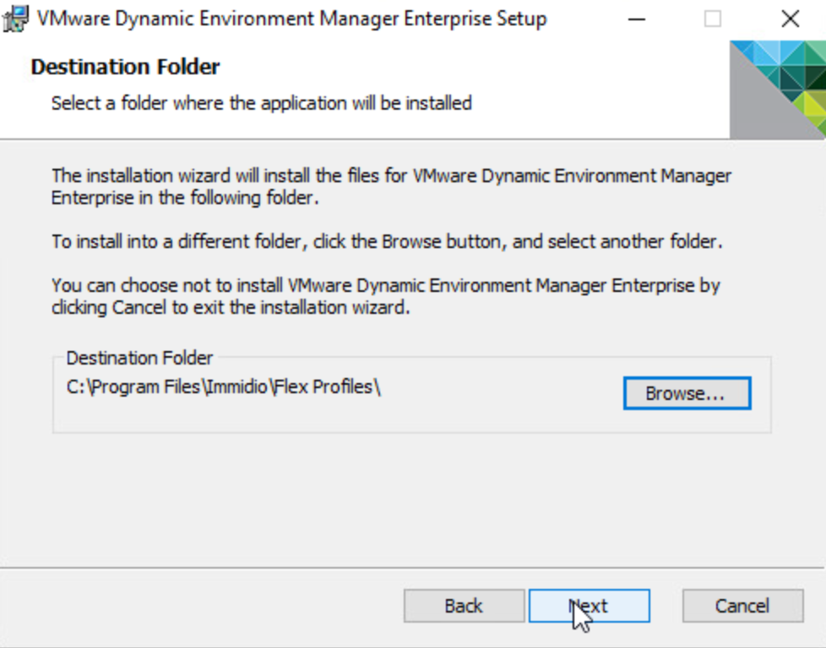Click the paragraph starting 'The installation wizard will install'
The height and width of the screenshot is (648, 826).
(391, 186)
